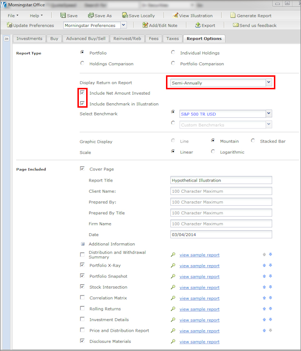
Task: Click the Save toolbar icon
Action: click(63, 15)
